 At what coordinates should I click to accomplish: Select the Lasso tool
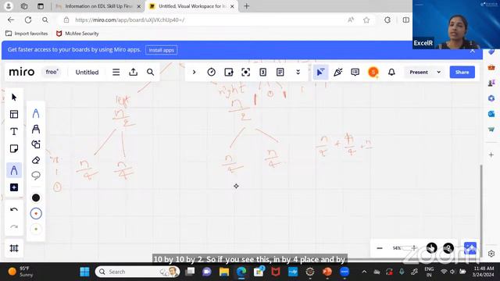tap(36, 175)
